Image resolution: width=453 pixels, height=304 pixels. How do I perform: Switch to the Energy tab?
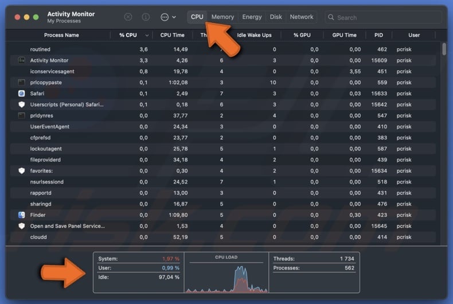252,17
